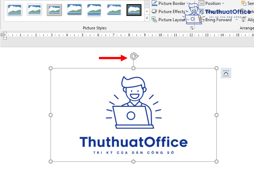The width and height of the screenshot is (254, 176).
Task: Click the Position icon
Action: pos(201,3)
